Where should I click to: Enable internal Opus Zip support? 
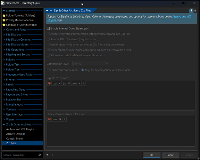(x=48, y=28)
